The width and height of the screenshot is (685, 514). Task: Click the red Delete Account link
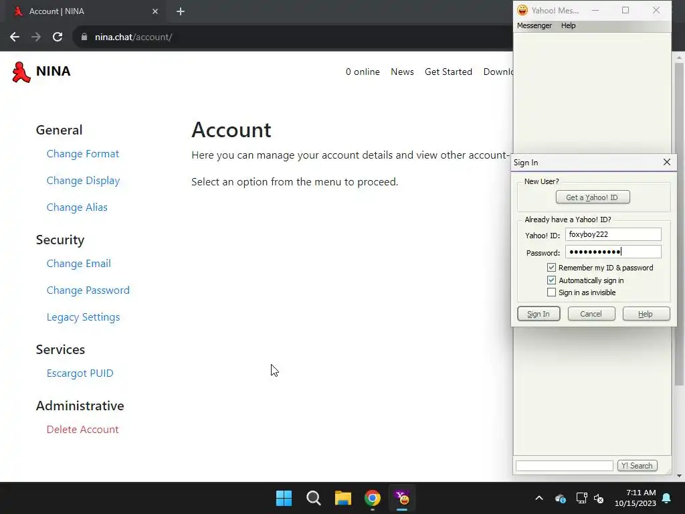[82, 430]
